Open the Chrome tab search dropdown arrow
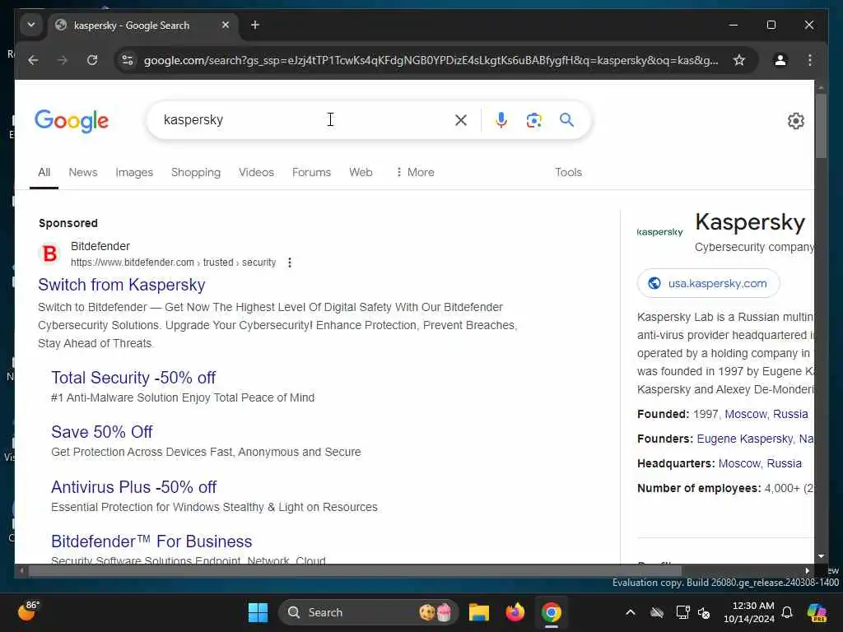The image size is (843, 632). click(31, 25)
